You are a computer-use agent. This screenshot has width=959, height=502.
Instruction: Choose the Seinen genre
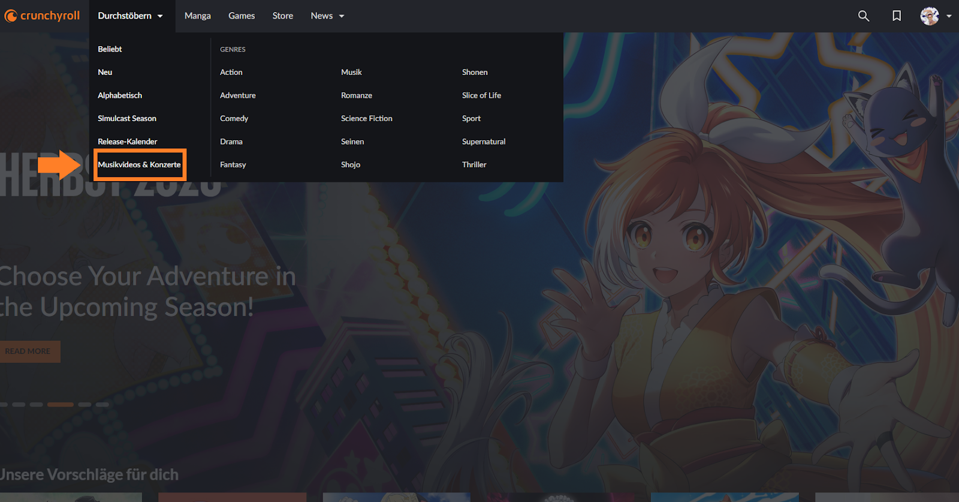[352, 142]
